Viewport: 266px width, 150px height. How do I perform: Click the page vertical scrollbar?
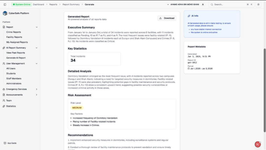264,90
